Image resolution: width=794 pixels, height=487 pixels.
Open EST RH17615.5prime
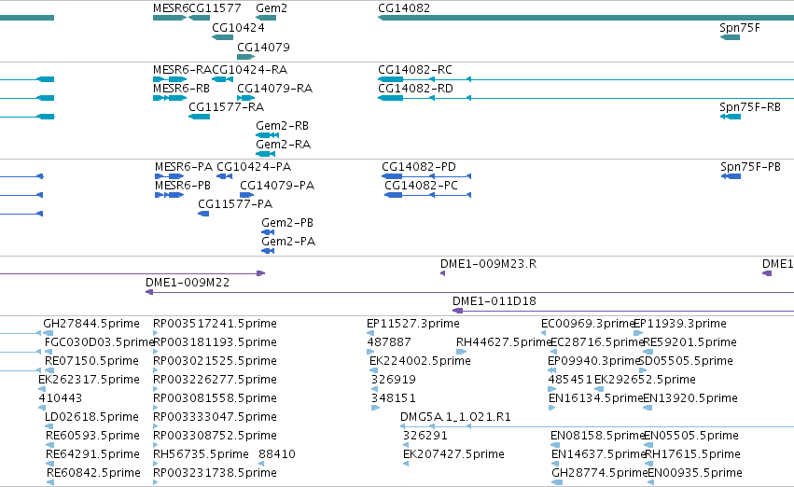[x=692, y=454]
